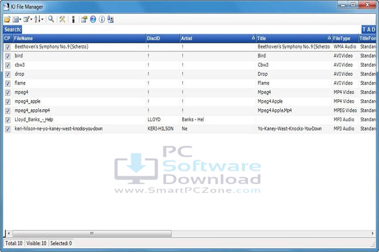Uncheck the Beethoven's Symphony row checkbox
Image resolution: width=379 pixels, height=252 pixels.
pyautogui.click(x=8, y=47)
